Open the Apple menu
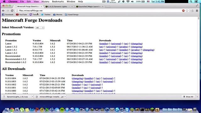This screenshot has width=201, height=113. click(x=4, y=1)
